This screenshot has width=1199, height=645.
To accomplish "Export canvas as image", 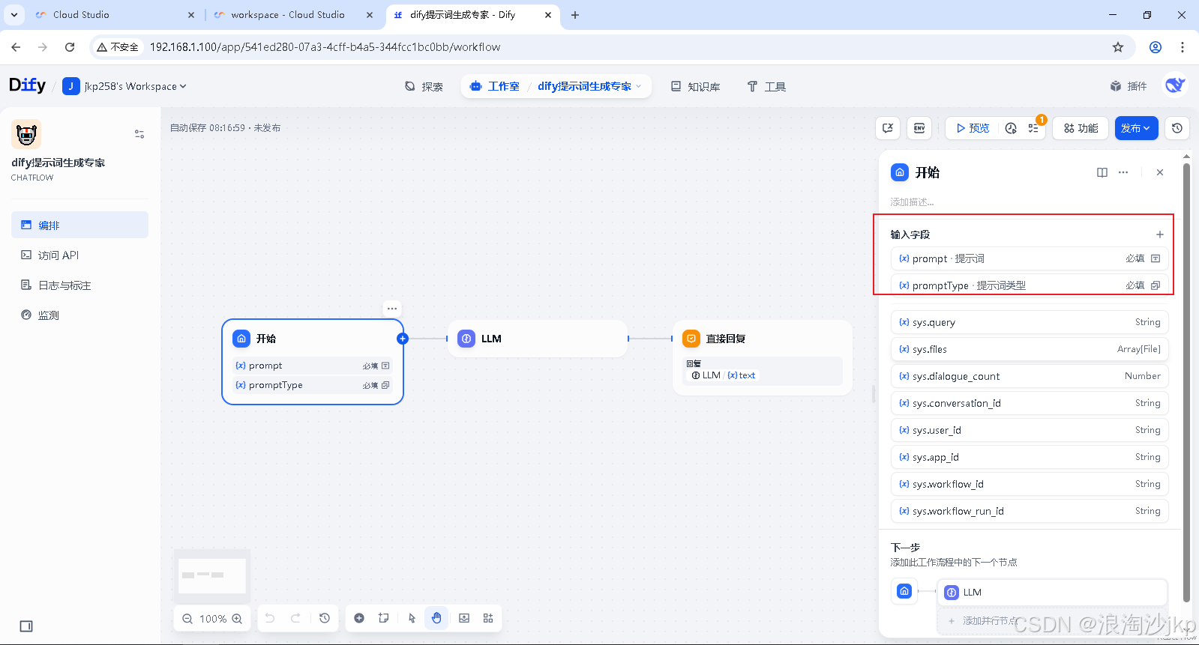I will (x=464, y=618).
